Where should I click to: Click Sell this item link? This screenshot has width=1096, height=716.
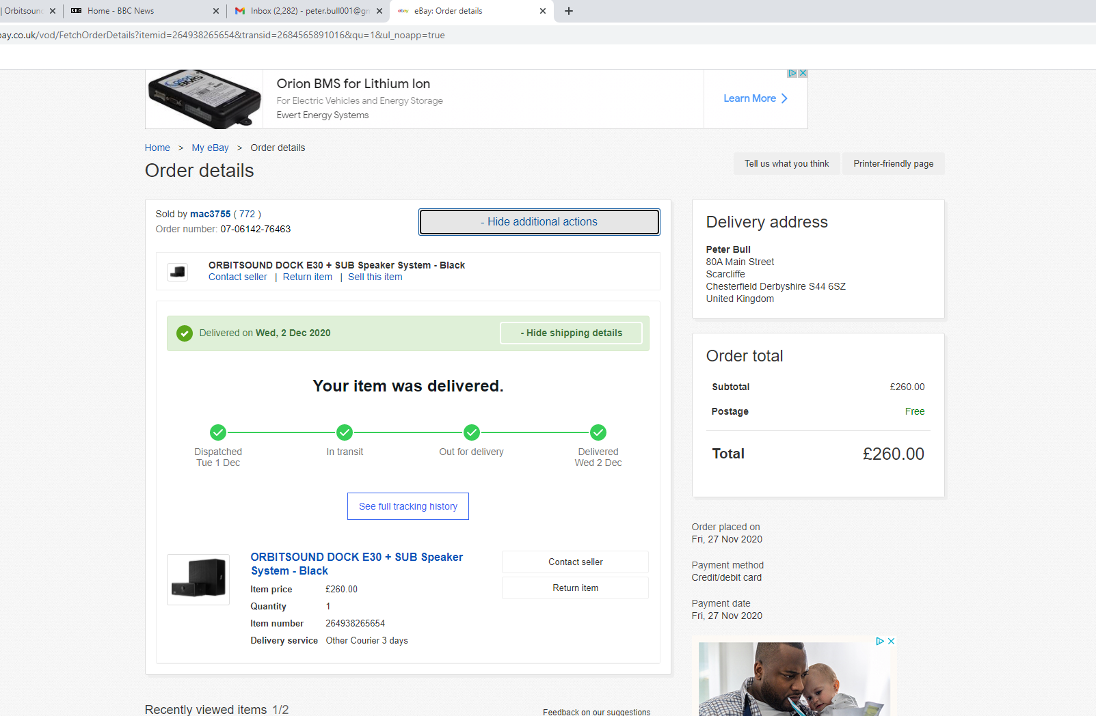tap(375, 277)
